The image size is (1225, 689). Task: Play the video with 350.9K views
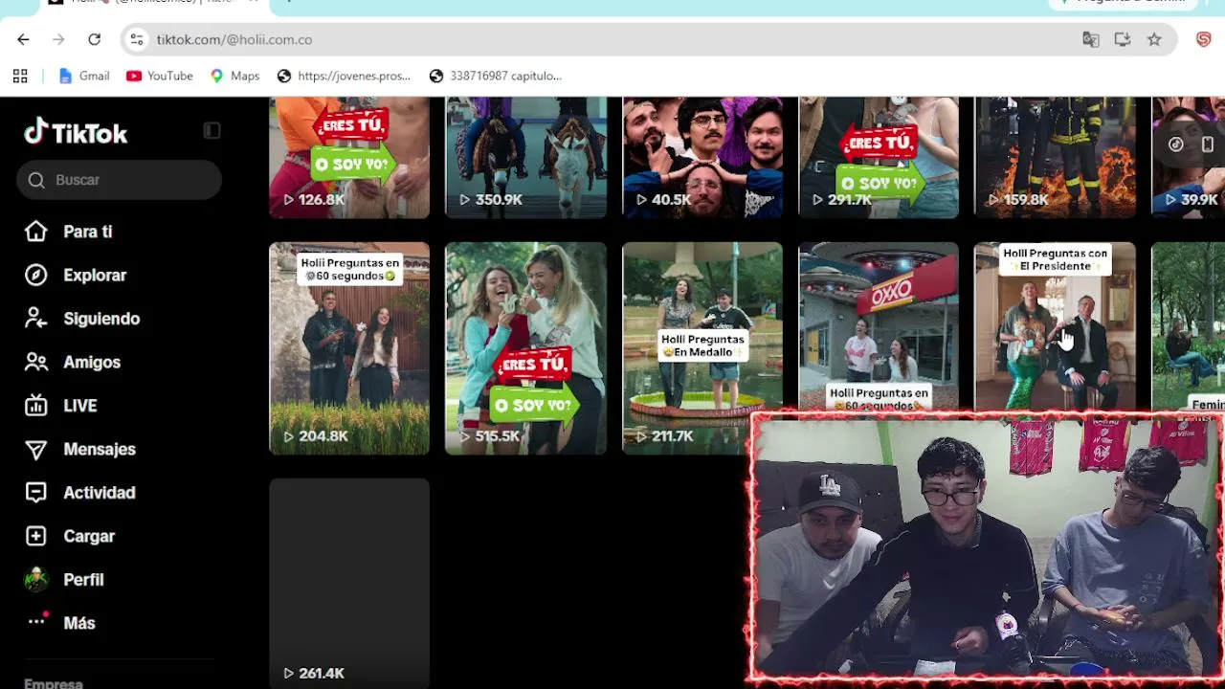525,157
